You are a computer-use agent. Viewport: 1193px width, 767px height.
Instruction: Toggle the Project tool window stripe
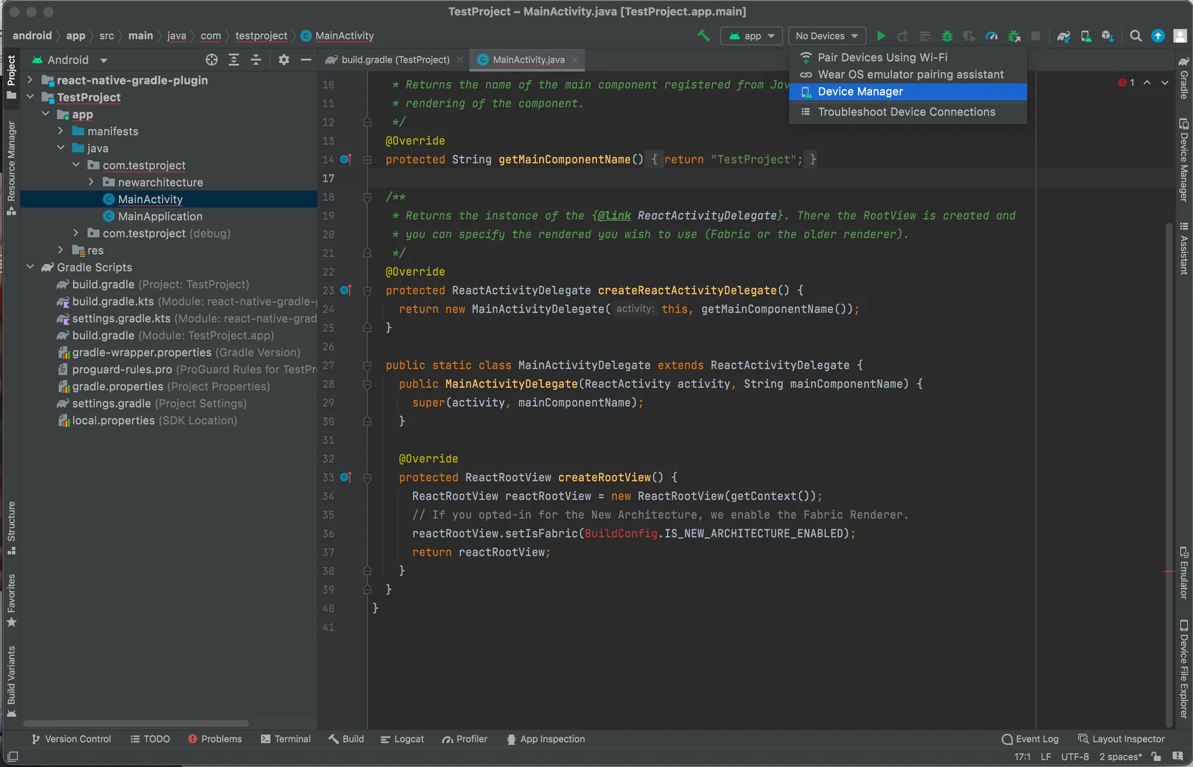(11, 76)
